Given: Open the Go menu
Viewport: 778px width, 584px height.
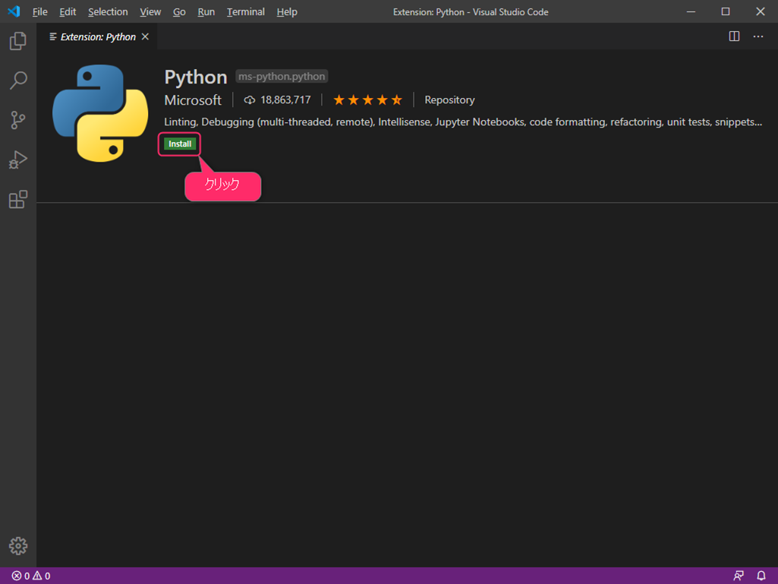Looking at the screenshot, I should tap(179, 12).
